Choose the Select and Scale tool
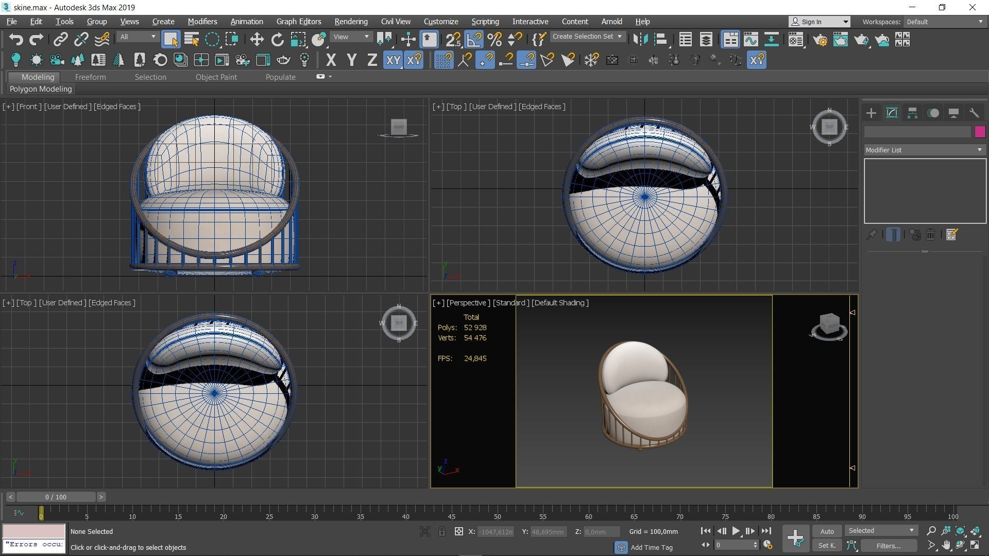 point(298,40)
